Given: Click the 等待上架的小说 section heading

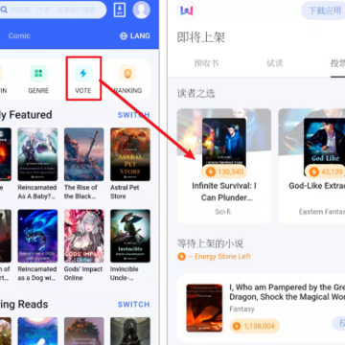Looking at the screenshot, I should click(210, 243).
